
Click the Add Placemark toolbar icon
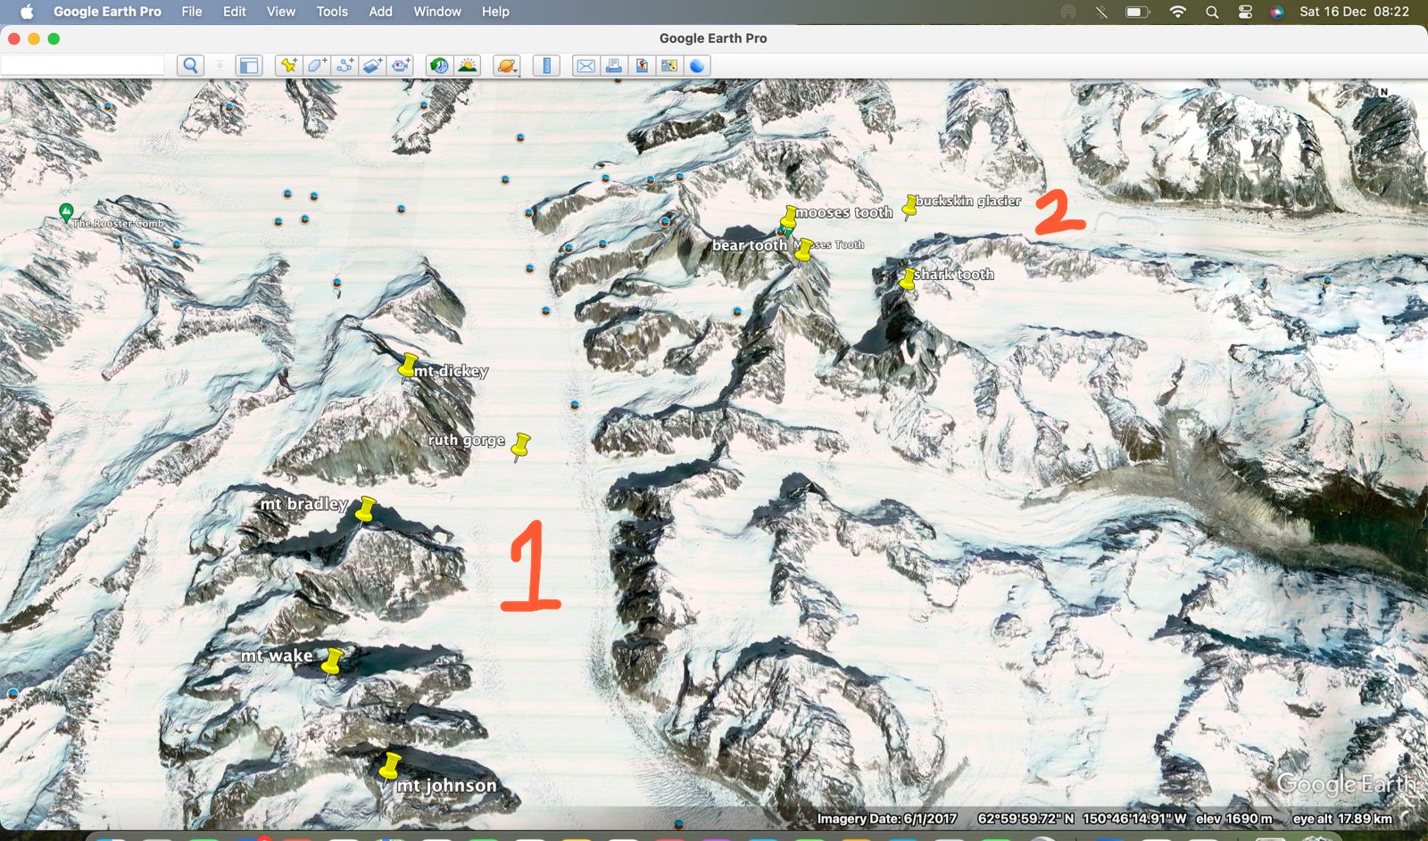click(288, 65)
